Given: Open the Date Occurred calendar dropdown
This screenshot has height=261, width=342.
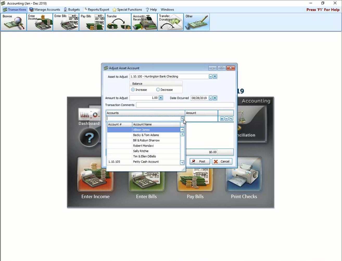Looking at the screenshot, I should pos(210,98).
